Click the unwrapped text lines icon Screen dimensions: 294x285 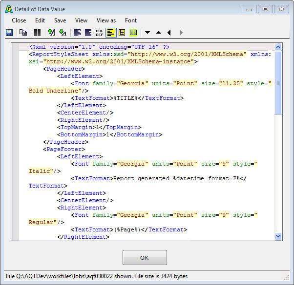coord(88,33)
